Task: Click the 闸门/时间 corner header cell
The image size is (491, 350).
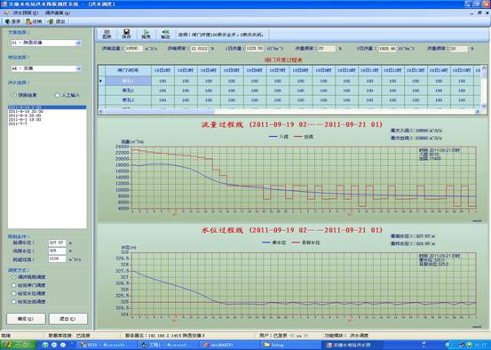Action: [x=128, y=70]
